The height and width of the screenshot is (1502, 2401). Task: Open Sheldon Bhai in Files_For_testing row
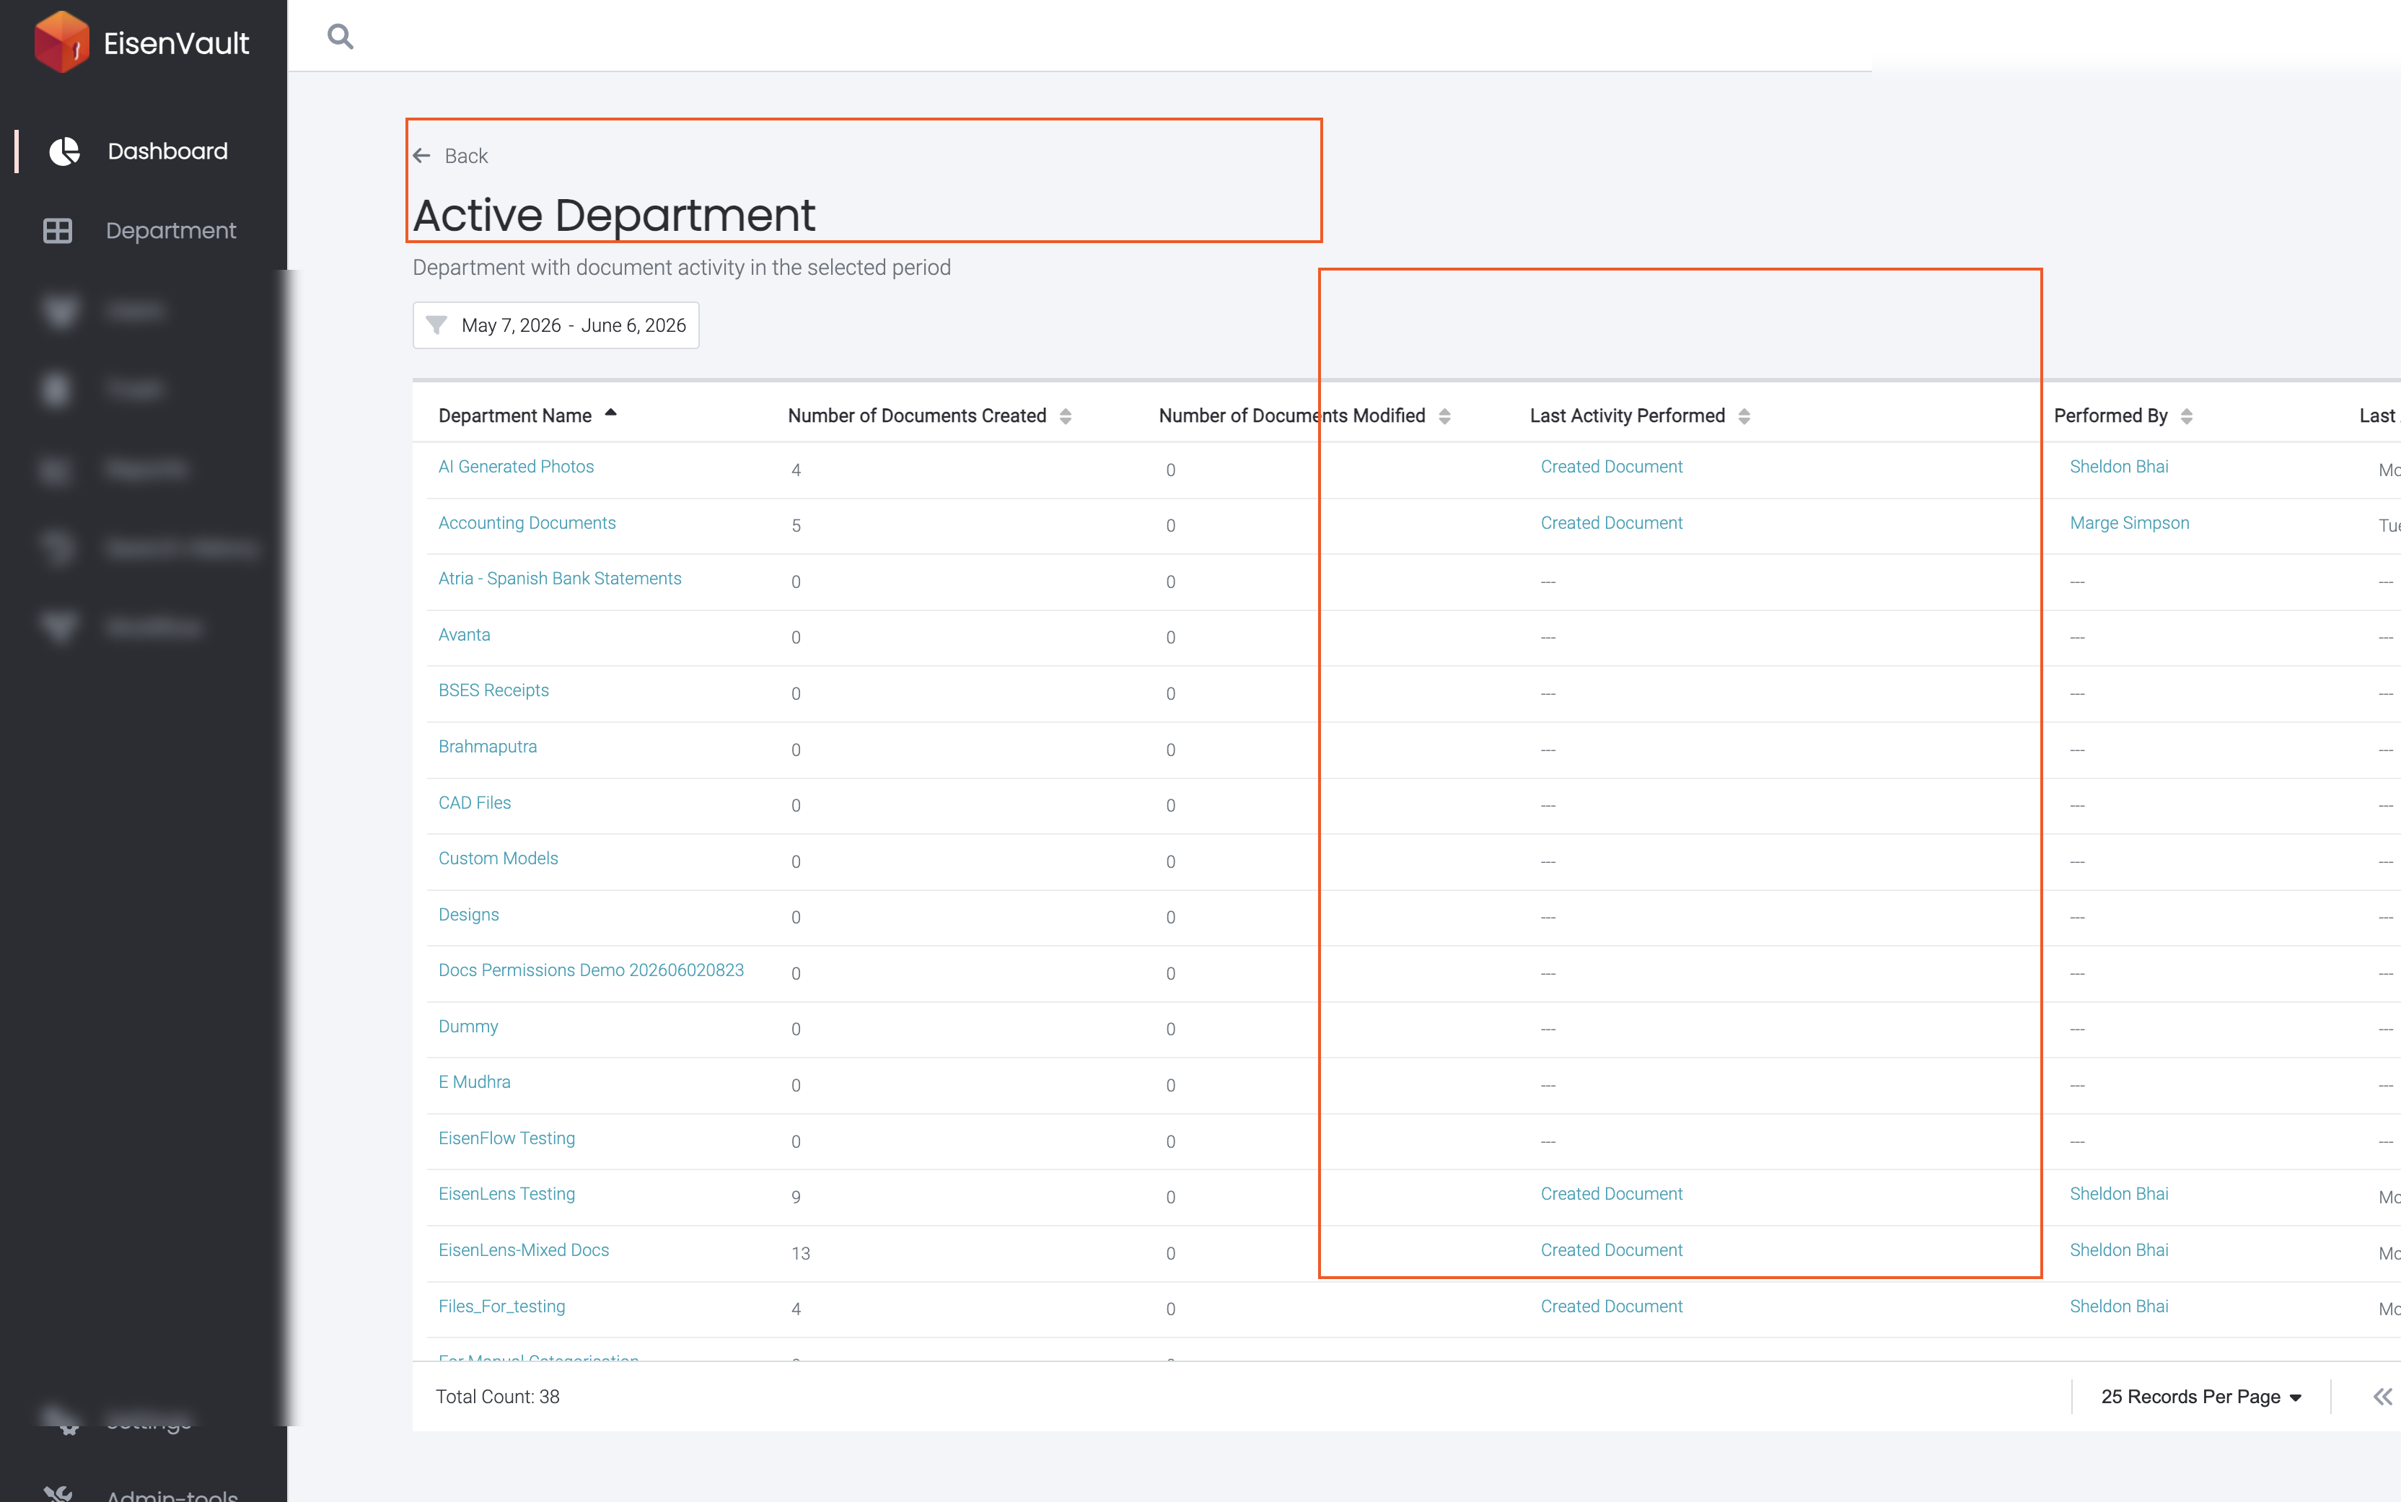tap(2118, 1305)
